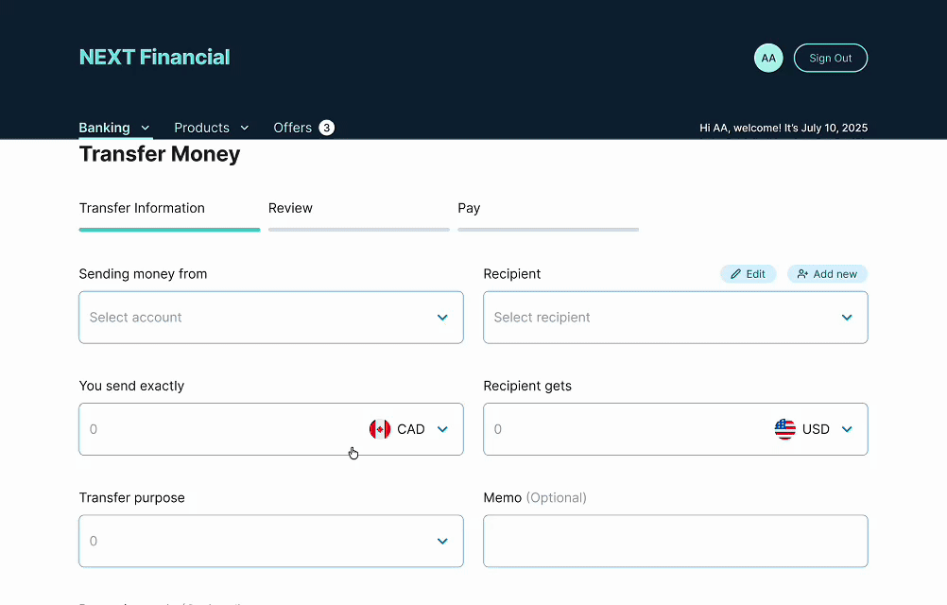
Task: Click the Offers notification badge showing 3
Action: [326, 127]
